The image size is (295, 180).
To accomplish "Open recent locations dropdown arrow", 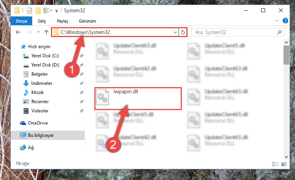I will click(38, 32).
